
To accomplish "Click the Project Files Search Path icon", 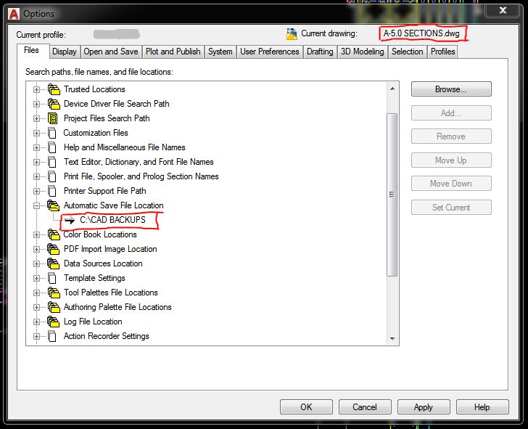I will [52, 118].
